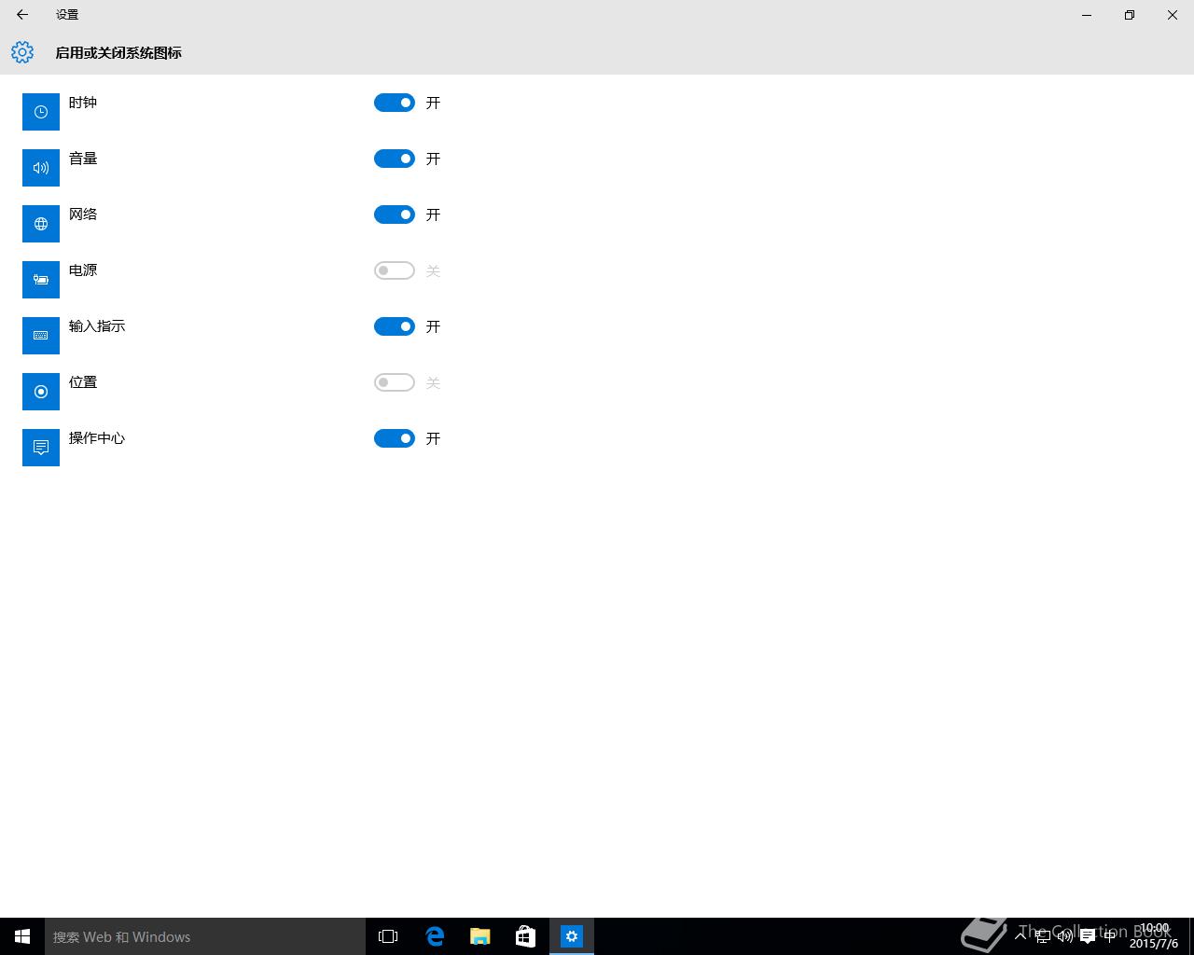This screenshot has height=955, width=1194.
Task: Disable the 输入指示 toggle
Action: point(395,326)
